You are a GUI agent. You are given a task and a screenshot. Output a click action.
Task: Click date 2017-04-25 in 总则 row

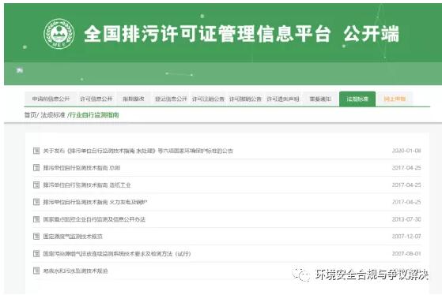[406, 168]
